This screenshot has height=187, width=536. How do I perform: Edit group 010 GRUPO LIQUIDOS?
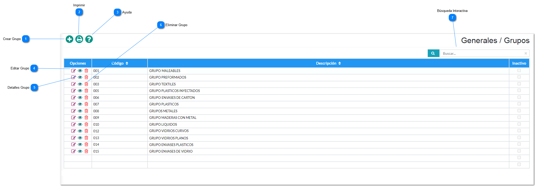73,124
